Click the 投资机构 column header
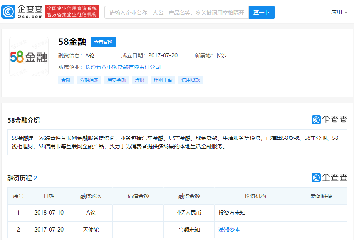 click(x=255, y=196)
